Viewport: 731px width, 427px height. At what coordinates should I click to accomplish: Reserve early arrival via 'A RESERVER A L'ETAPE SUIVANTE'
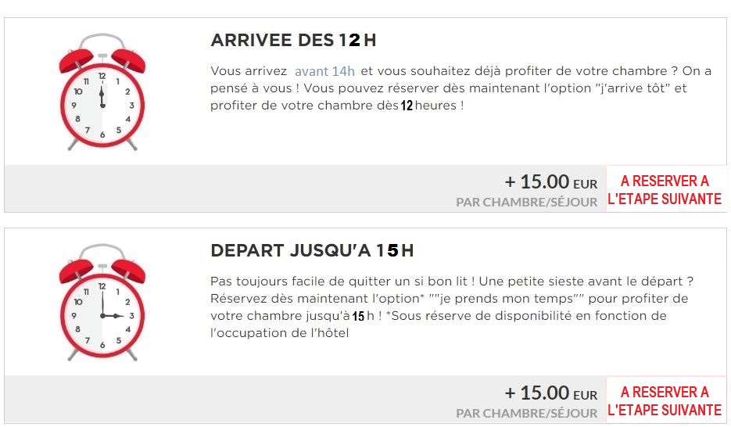[665, 189]
